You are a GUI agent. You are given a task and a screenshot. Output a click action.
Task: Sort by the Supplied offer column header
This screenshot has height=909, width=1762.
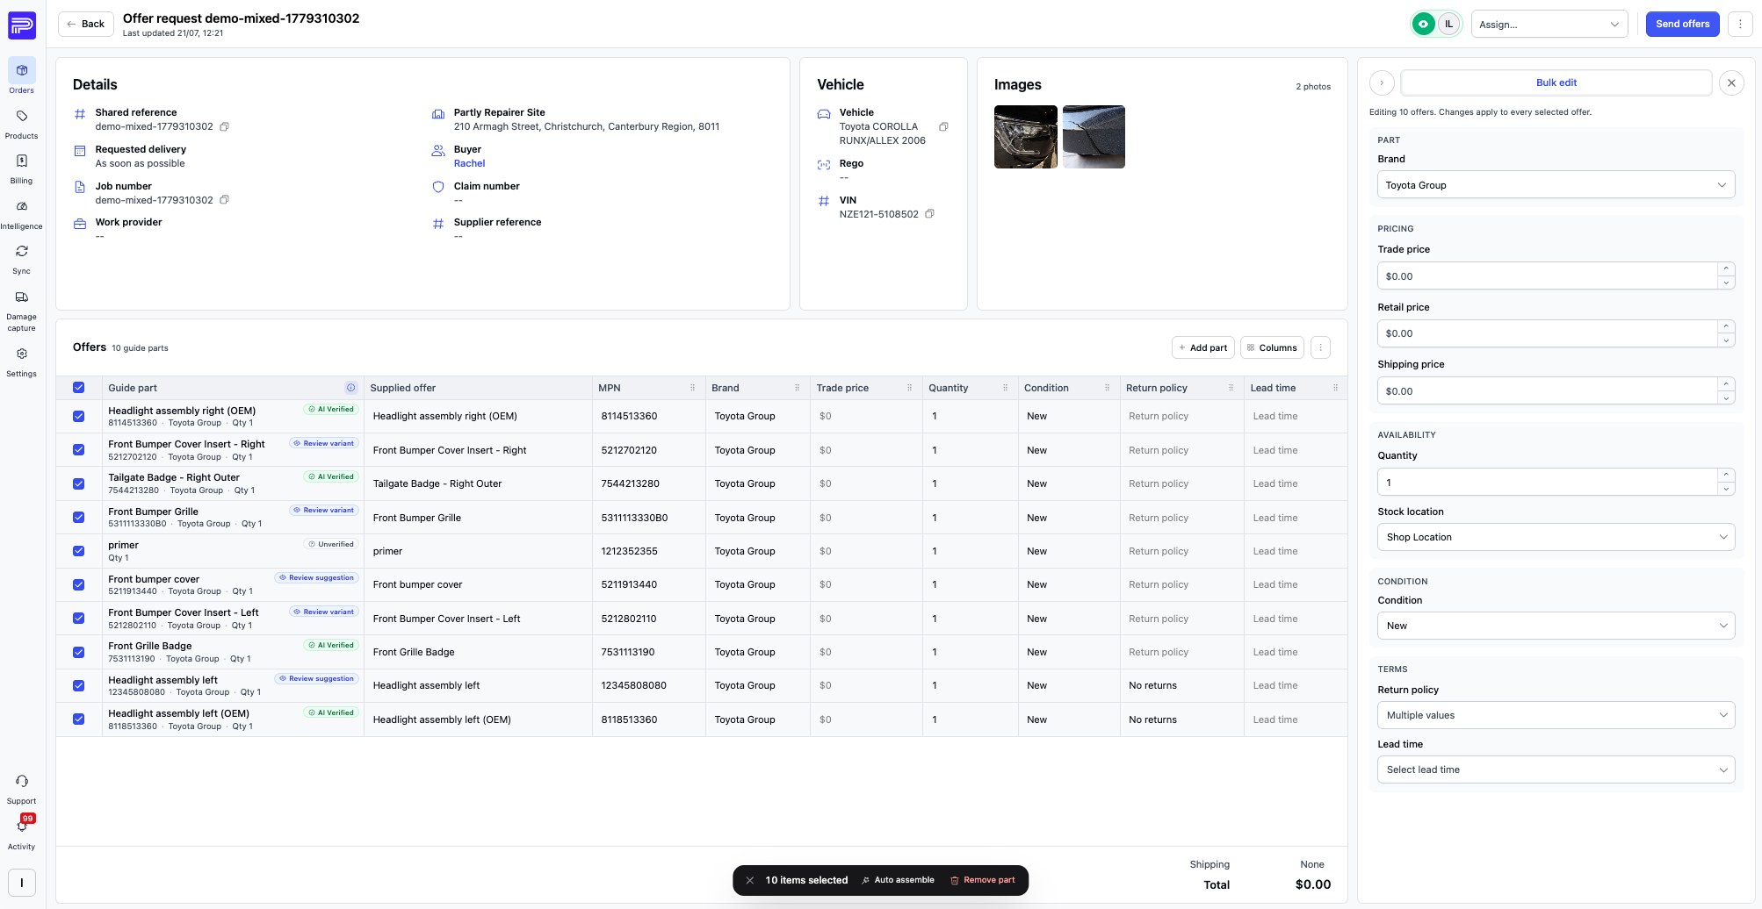coord(403,388)
